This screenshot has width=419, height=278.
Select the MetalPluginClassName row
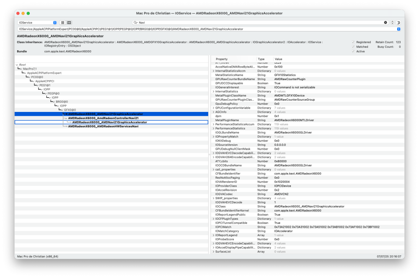[x=307, y=96]
